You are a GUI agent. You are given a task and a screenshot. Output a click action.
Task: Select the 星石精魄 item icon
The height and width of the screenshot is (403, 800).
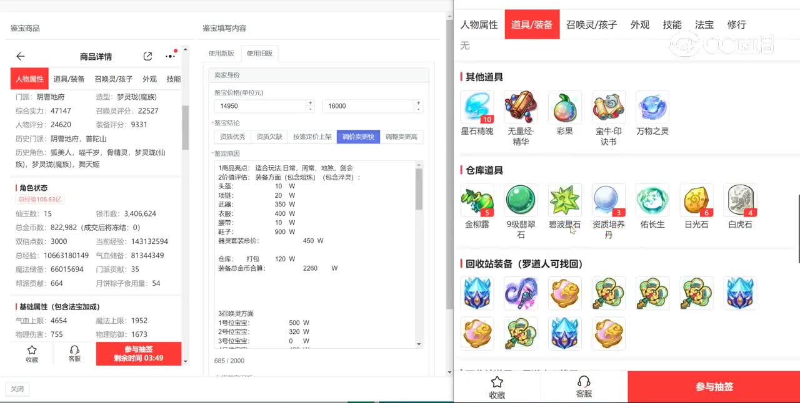tap(477, 107)
